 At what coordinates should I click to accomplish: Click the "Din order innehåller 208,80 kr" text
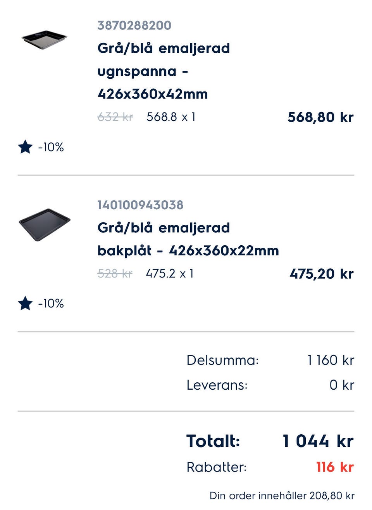(282, 496)
